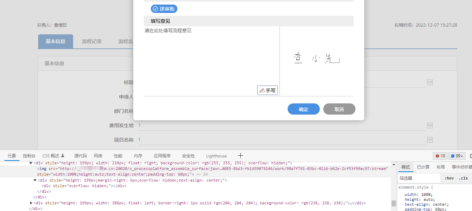Click the element.style selector line
Image resolution: width=472 pixels, height=211 pixels.
[416, 187]
